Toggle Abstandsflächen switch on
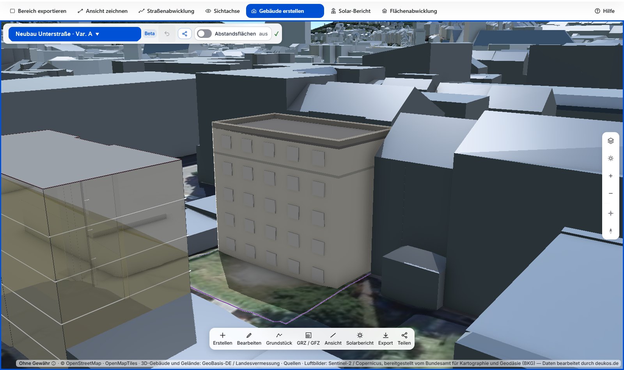The height and width of the screenshot is (370, 624). click(x=204, y=34)
